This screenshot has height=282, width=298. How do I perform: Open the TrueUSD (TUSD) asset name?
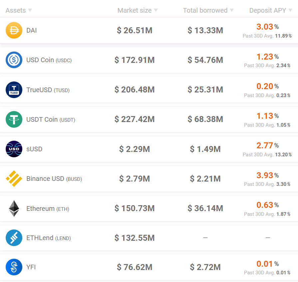click(x=48, y=90)
